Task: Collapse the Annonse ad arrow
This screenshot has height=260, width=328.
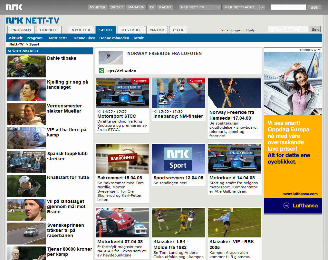Action: pos(319,50)
